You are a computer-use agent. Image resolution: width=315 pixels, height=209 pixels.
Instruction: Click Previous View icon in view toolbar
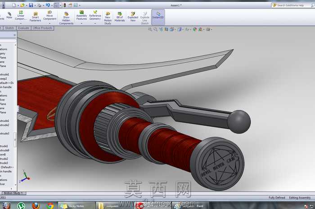click(x=161, y=30)
